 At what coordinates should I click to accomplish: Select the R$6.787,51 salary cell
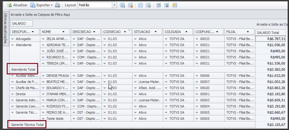(x=271, y=39)
